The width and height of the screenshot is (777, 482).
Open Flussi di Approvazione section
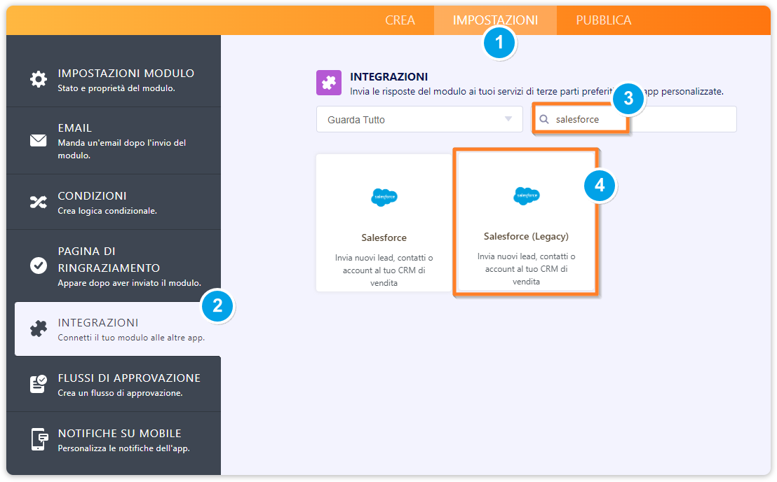pos(114,384)
